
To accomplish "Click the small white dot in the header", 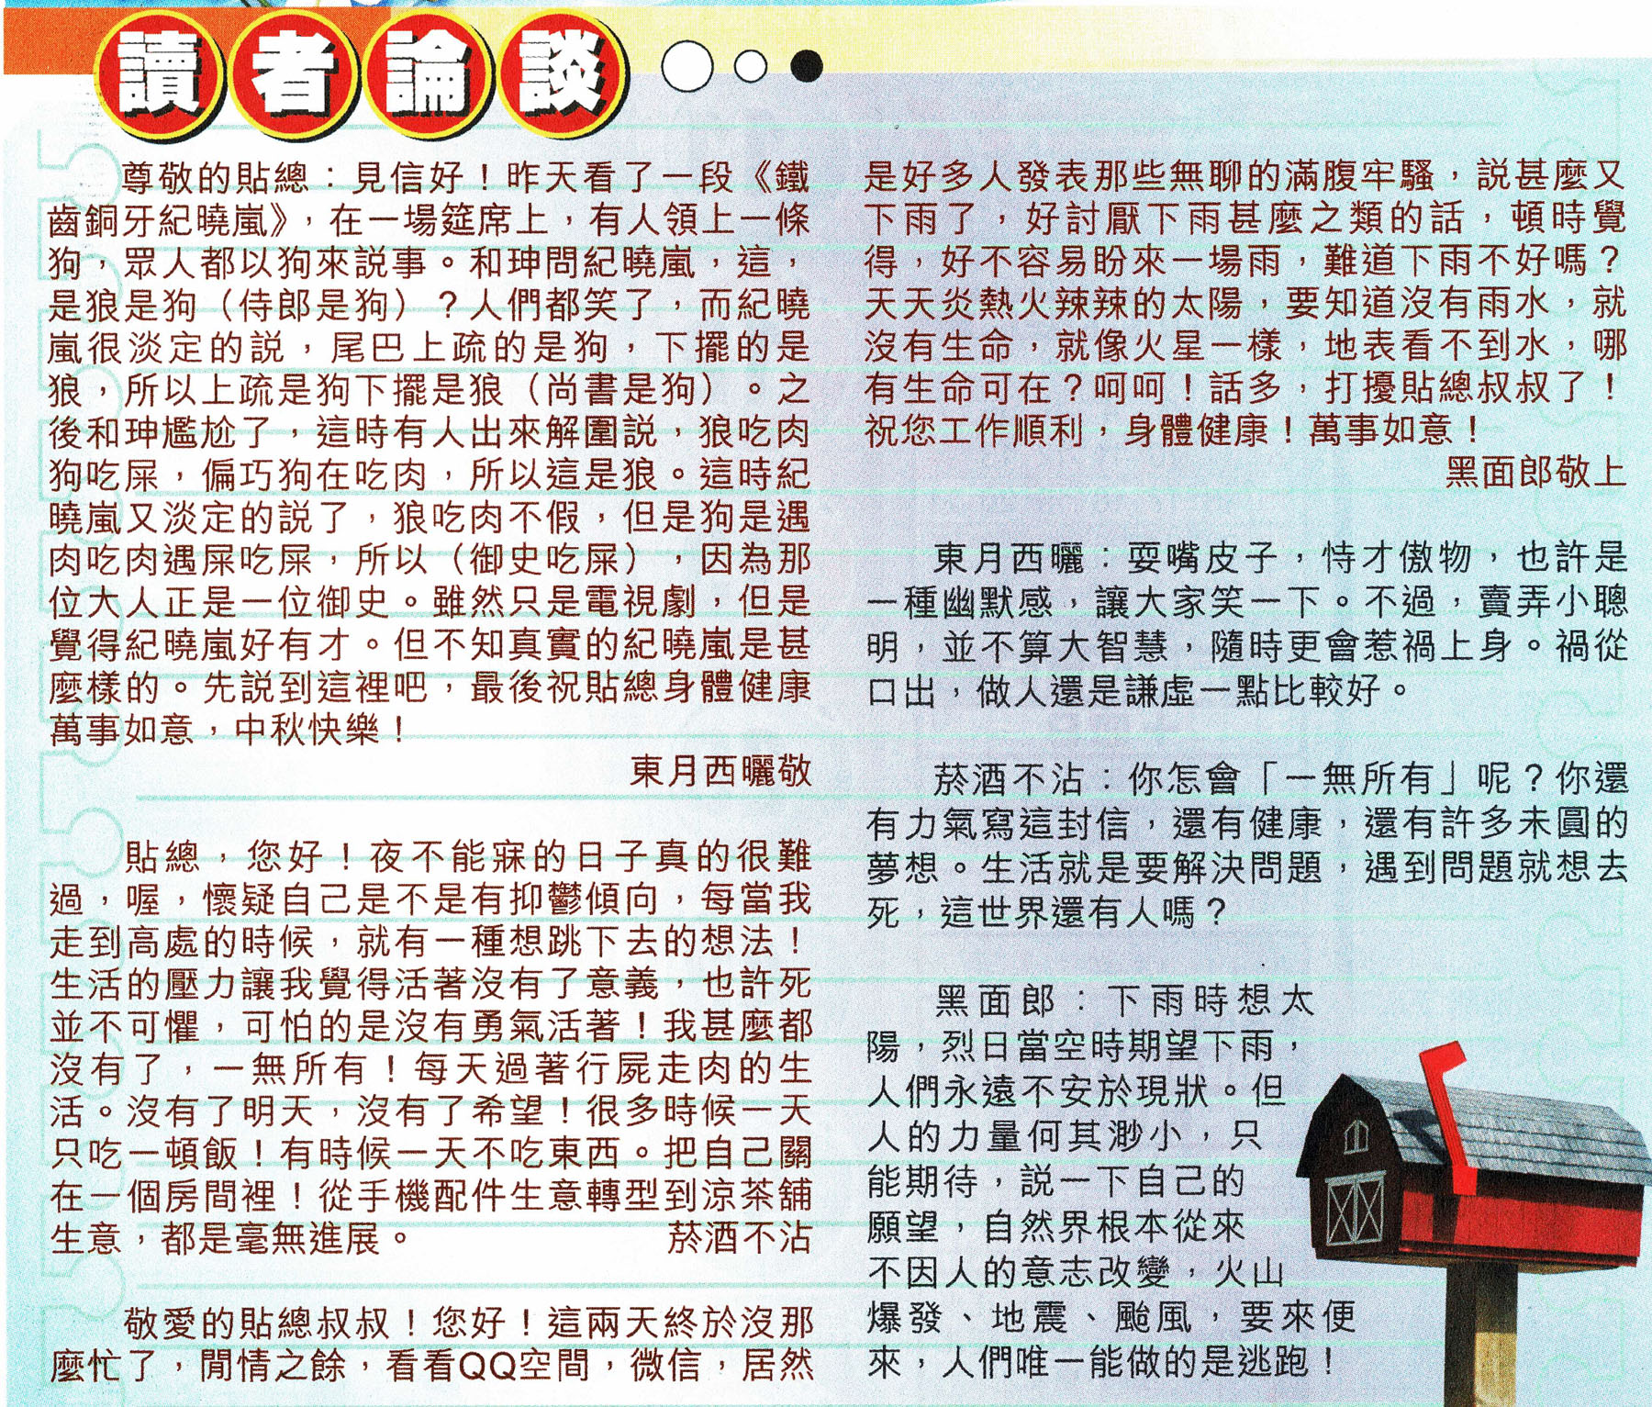I will [750, 66].
